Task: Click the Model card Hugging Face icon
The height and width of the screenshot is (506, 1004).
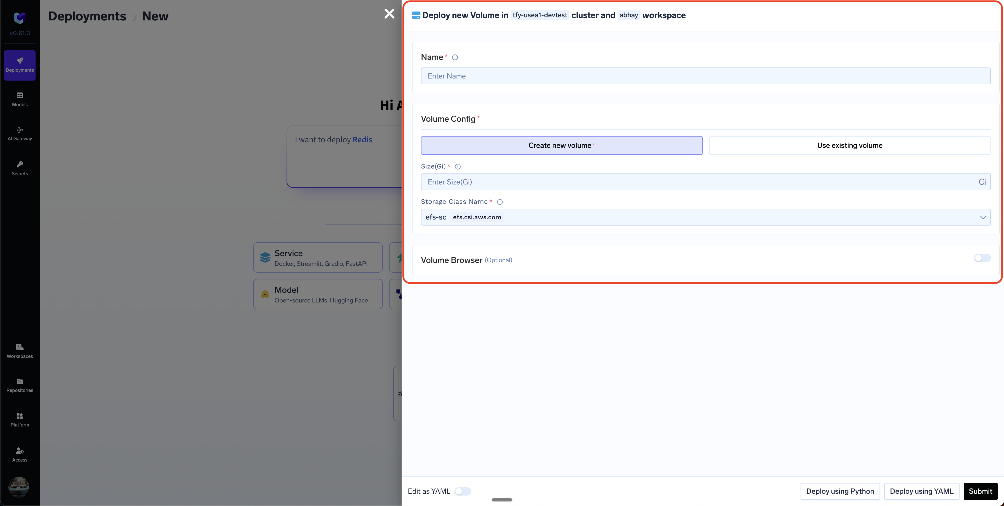Action: pos(265,294)
